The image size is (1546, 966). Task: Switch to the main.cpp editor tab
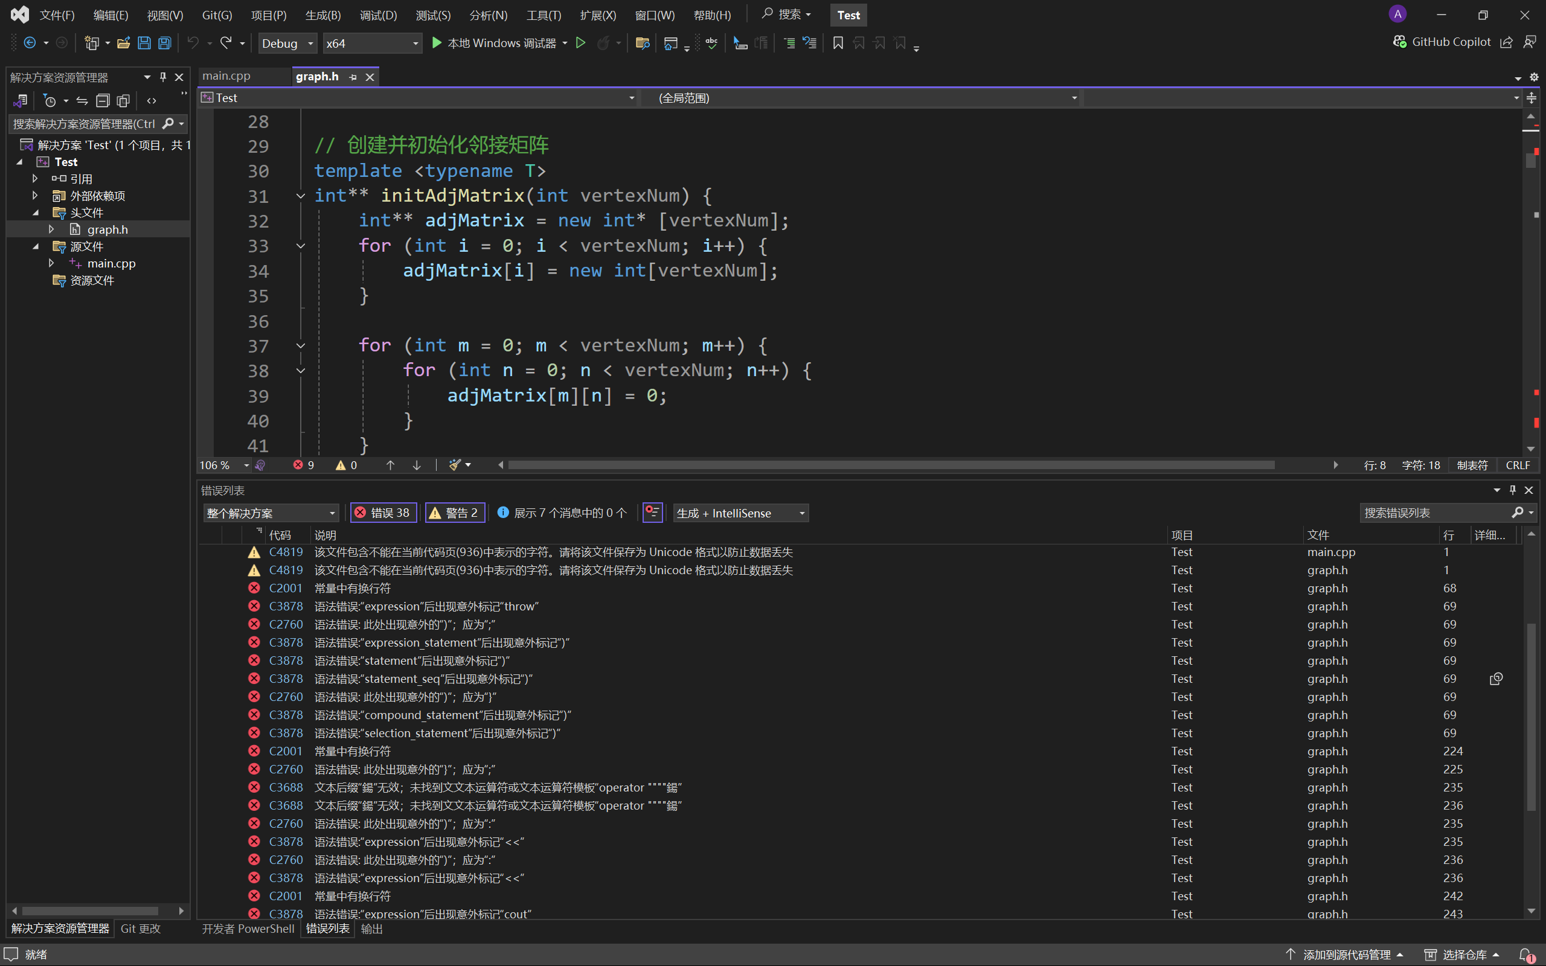(x=227, y=76)
